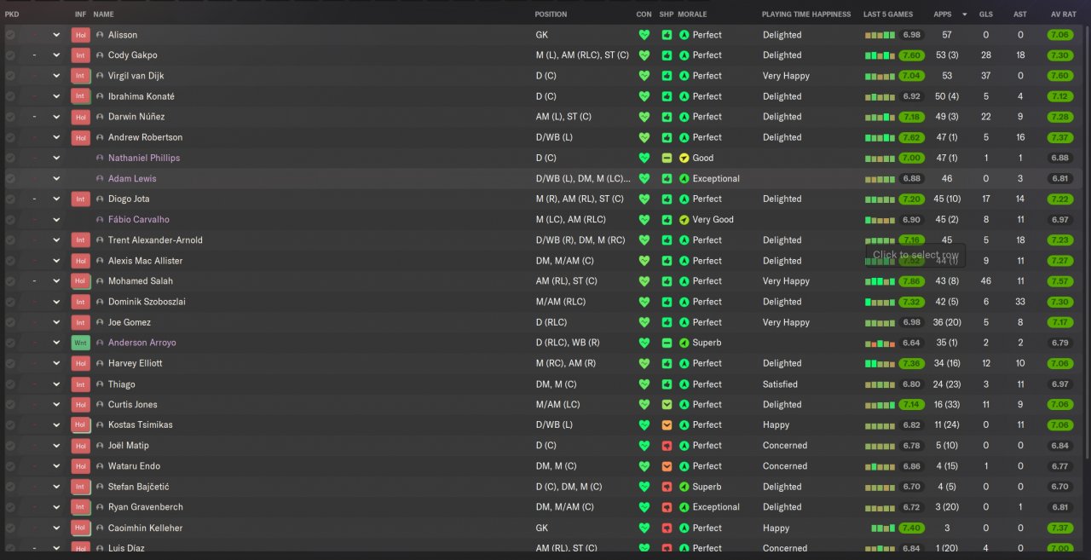Click the person icon beside Mohamed Salah

click(100, 281)
